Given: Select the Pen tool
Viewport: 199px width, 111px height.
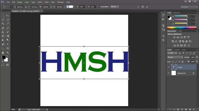Looking at the screenshot, I should point(3,44).
